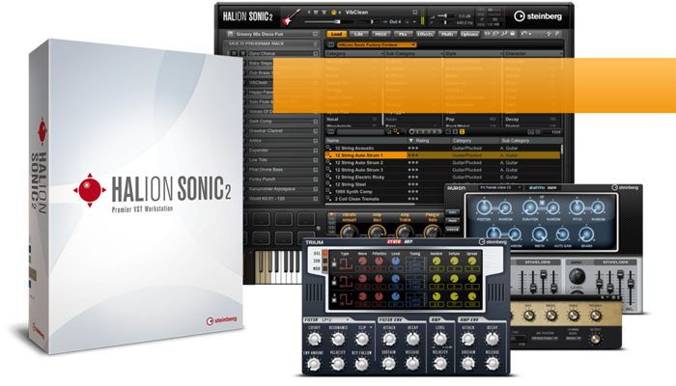Switch to the Effects tab

(425, 34)
